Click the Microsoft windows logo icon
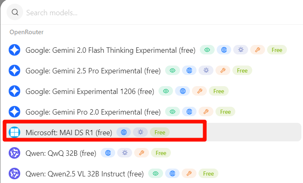 [x=14, y=132]
